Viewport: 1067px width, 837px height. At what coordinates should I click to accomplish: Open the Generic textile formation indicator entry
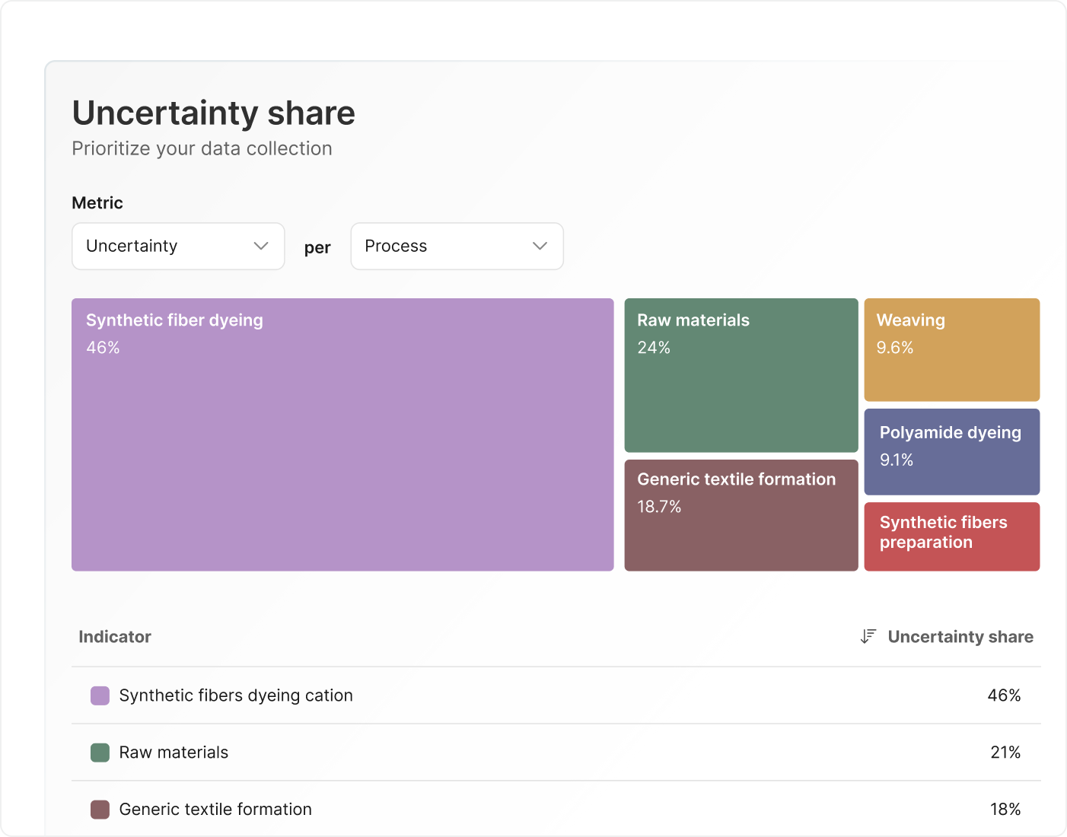215,810
